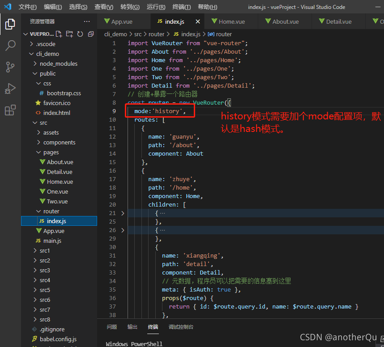Viewport: 384px width, 347px height.
Task: Click the New Folder icon in explorer header
Action: coord(69,34)
